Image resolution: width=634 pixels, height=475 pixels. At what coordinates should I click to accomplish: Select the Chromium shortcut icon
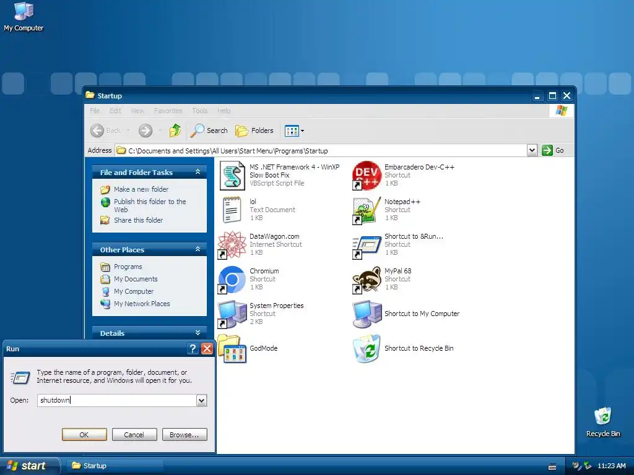232,280
